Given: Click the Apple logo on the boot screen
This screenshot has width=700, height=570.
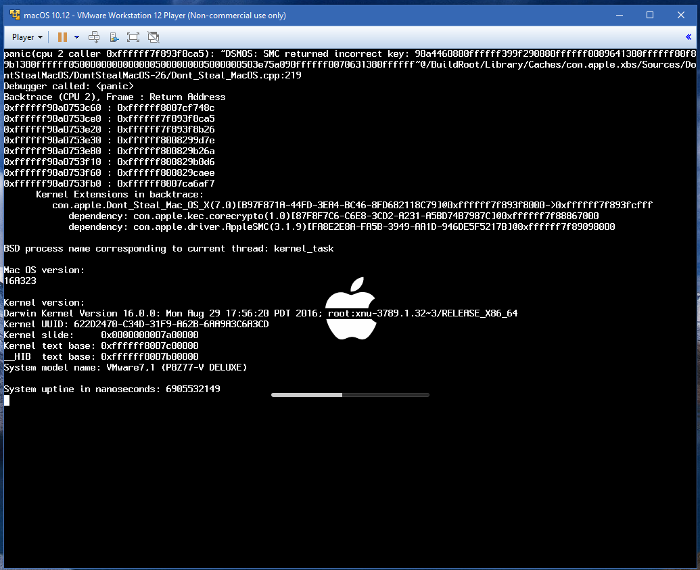Looking at the screenshot, I should pos(351,308).
